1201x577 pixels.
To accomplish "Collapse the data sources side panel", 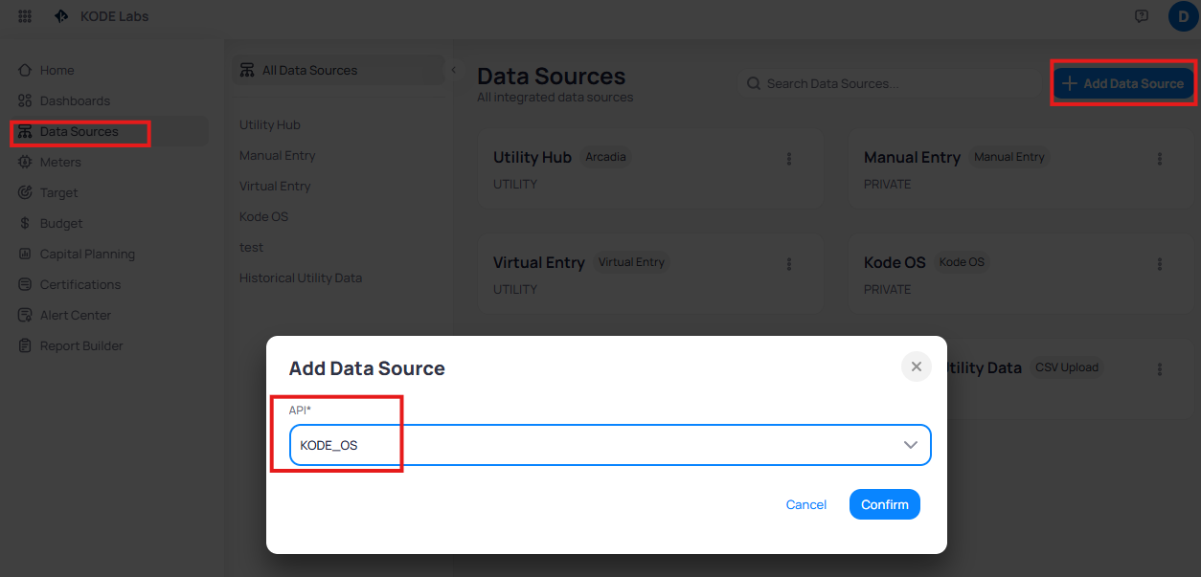I will click(x=454, y=70).
